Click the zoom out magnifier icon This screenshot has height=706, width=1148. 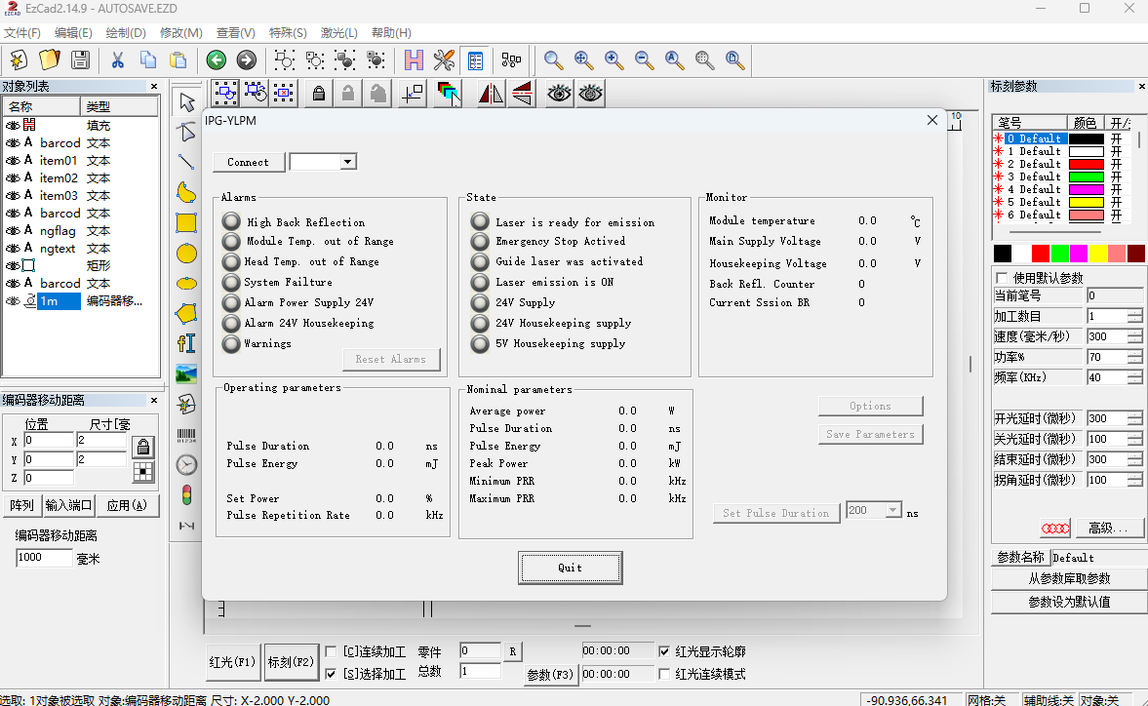click(645, 60)
